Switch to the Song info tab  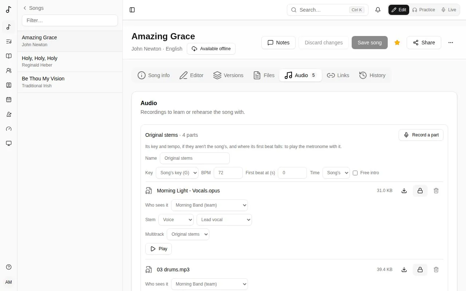[154, 75]
